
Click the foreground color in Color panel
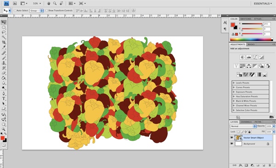pos(233,25)
